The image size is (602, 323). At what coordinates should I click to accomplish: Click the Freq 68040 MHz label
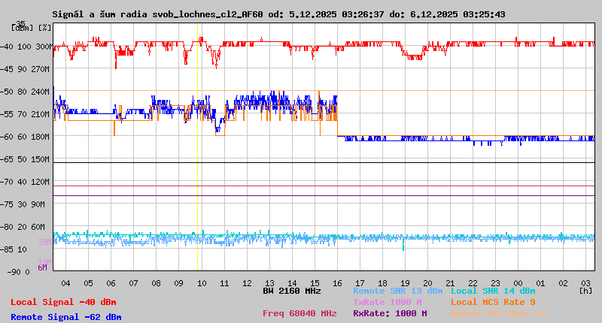coord(299,313)
